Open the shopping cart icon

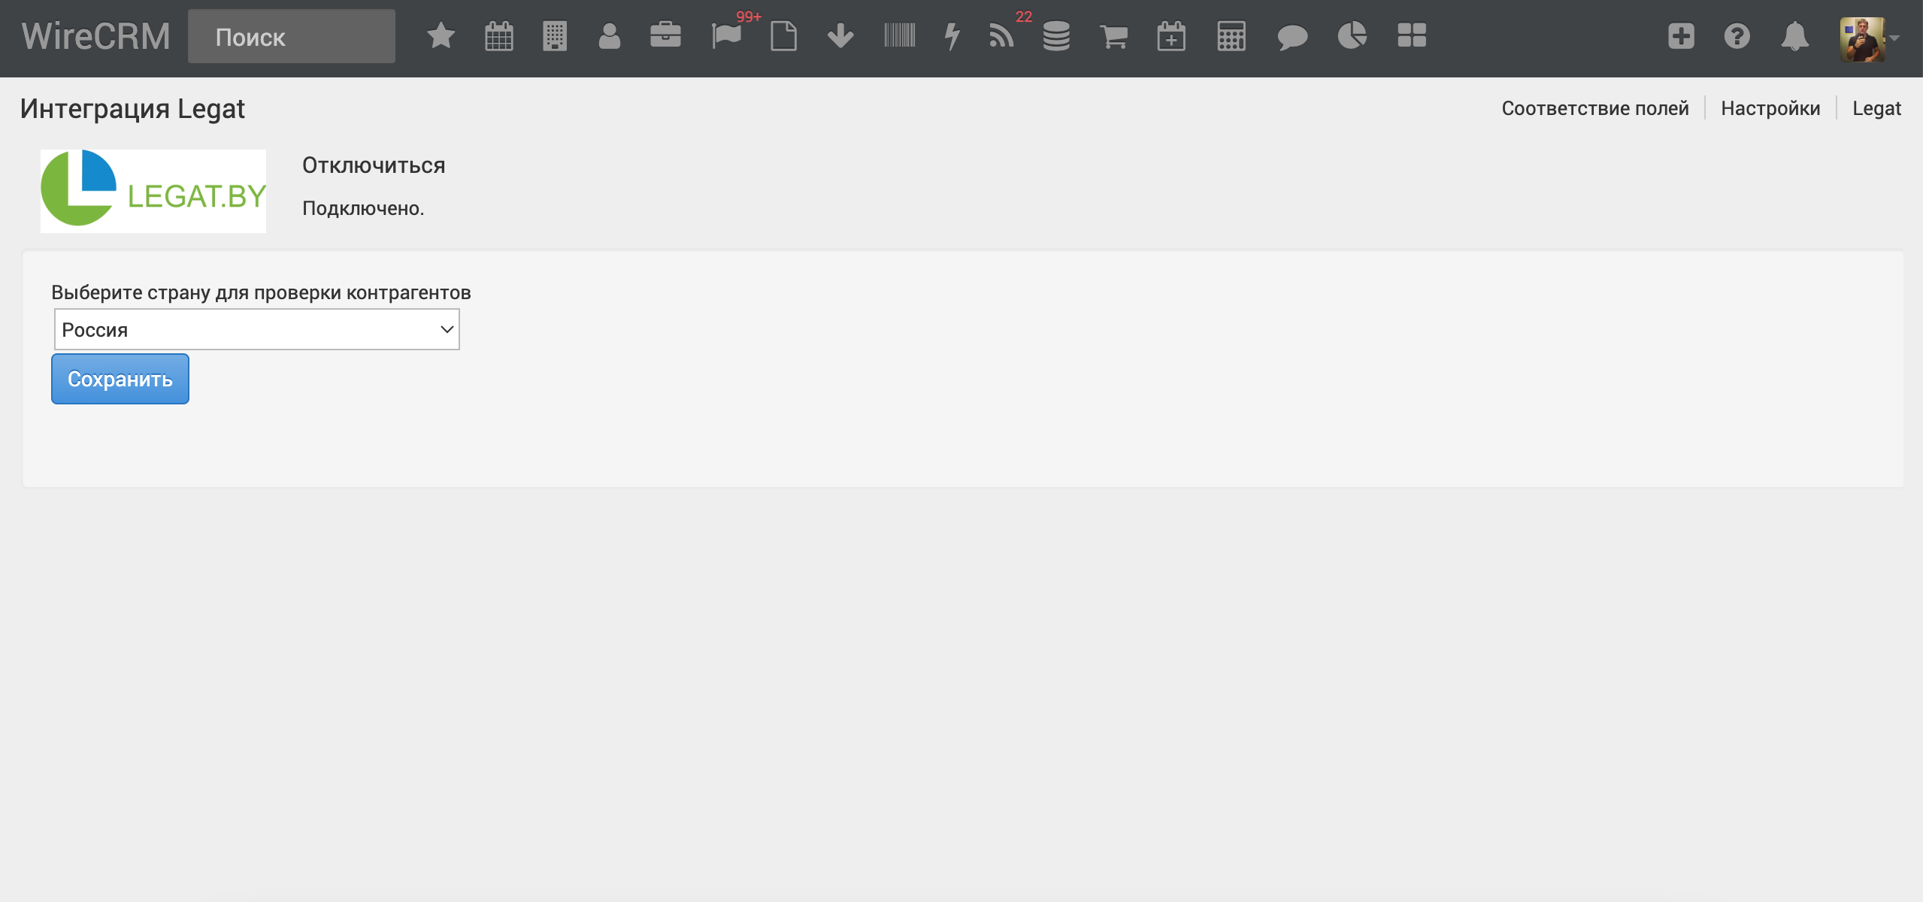[x=1113, y=36]
